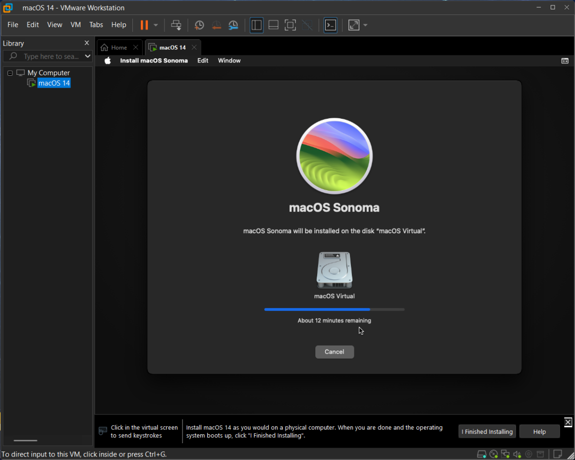
Task: Switch to the Home tab
Action: (x=119, y=47)
